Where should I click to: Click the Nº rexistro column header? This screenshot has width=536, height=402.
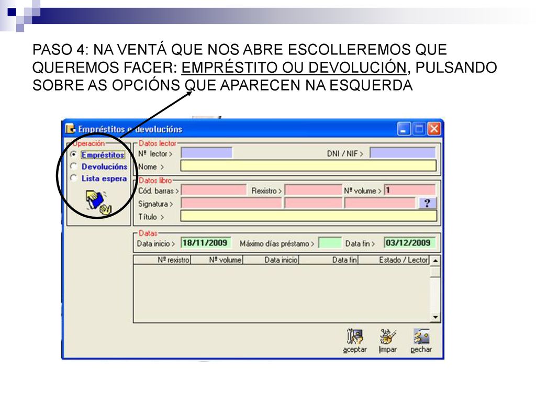click(x=162, y=260)
